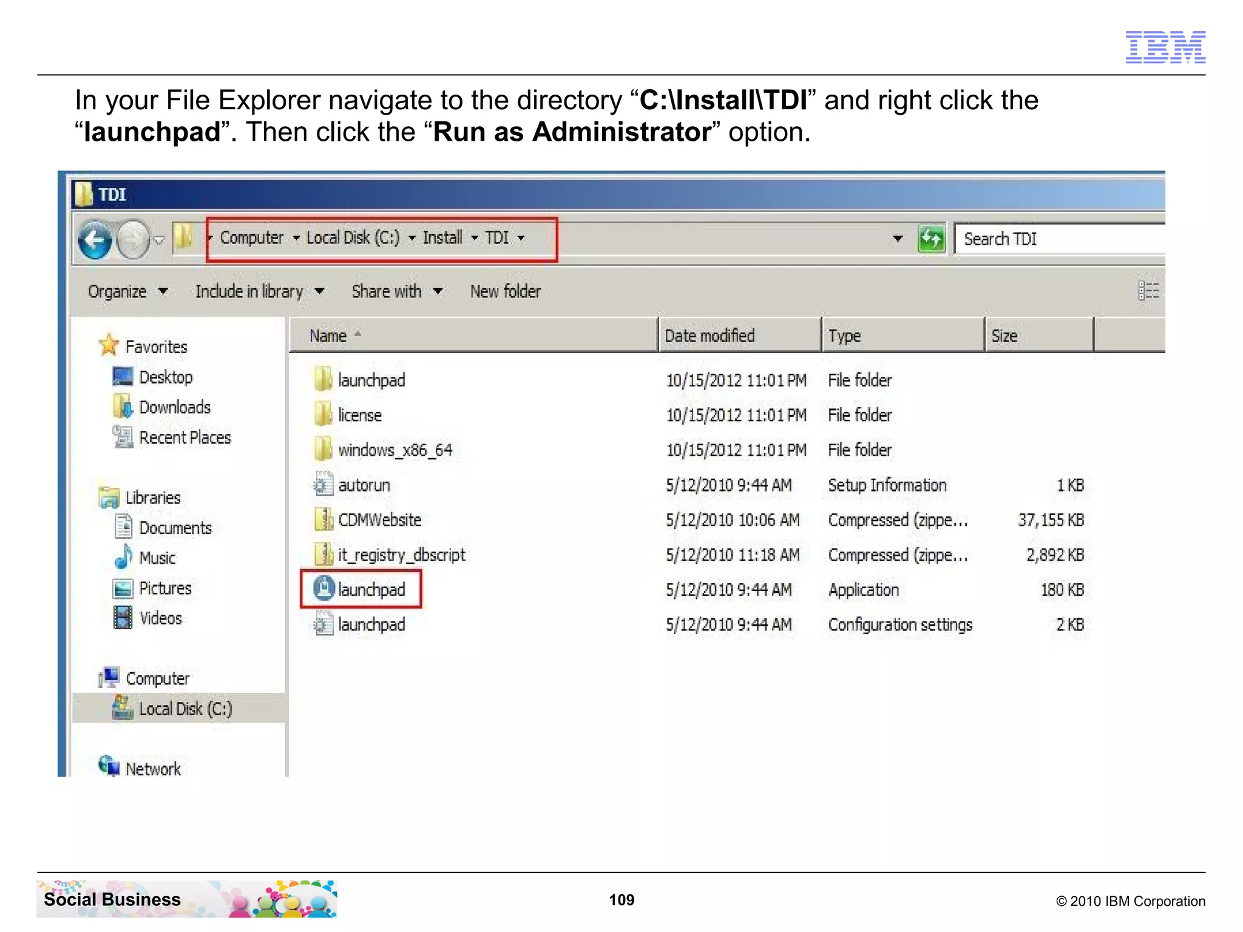
Task: Click the TDI folder icon in title bar
Action: [83, 194]
